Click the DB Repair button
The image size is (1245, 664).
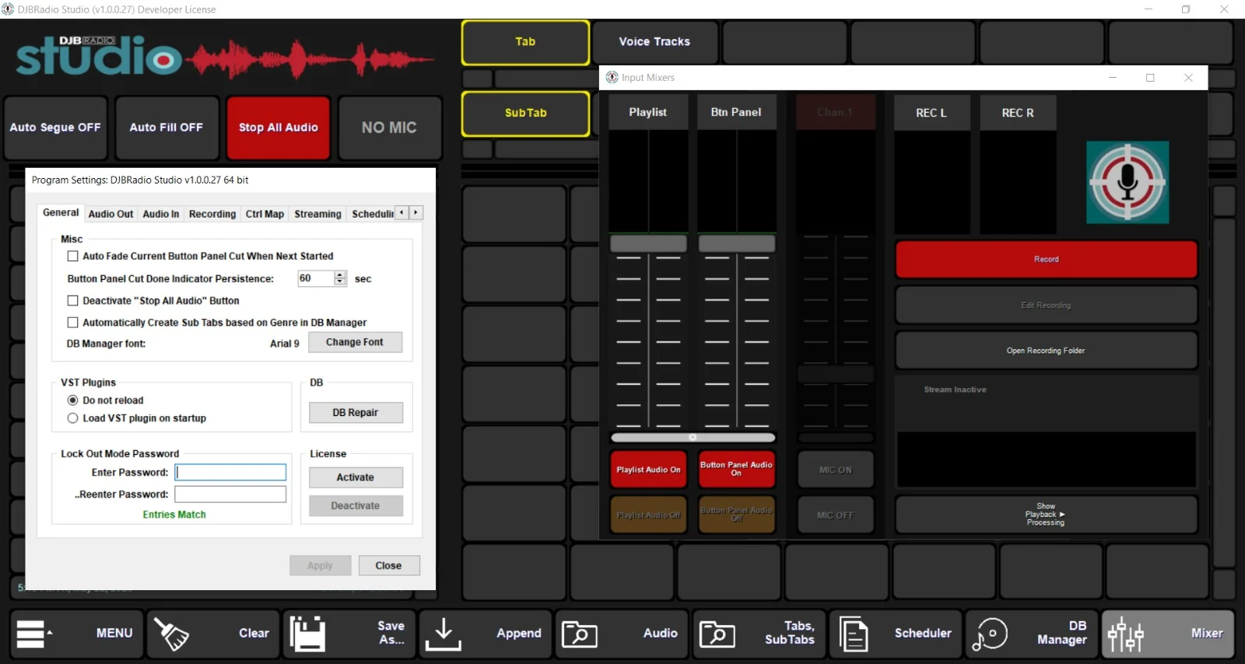(x=356, y=413)
